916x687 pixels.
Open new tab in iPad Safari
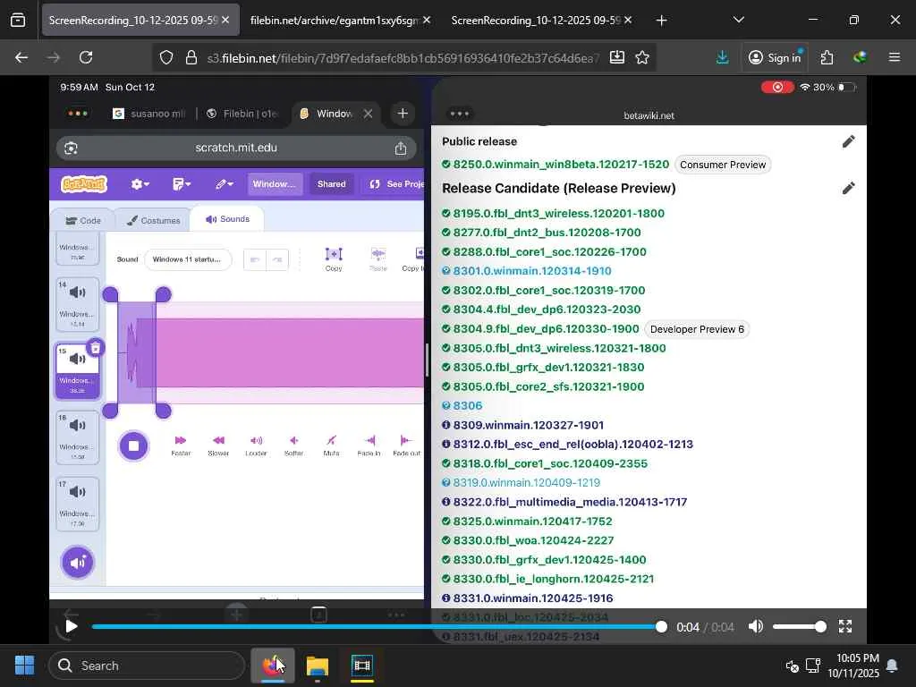(x=403, y=114)
